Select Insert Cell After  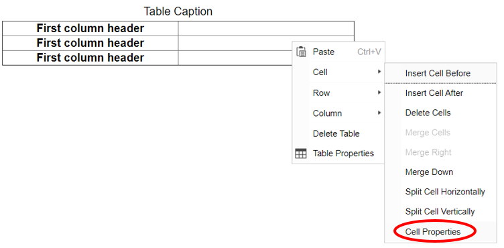point(434,93)
